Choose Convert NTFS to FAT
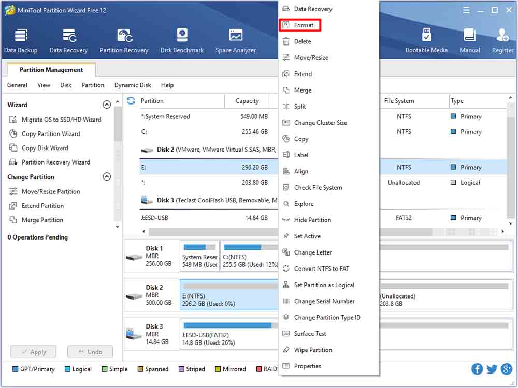Image resolution: width=518 pixels, height=388 pixels. click(x=329, y=268)
